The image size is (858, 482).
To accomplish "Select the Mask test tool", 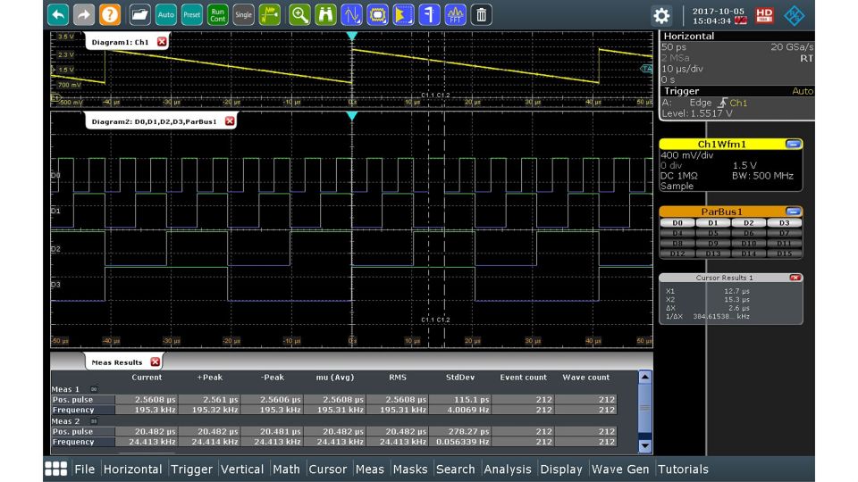I will 377,15.
